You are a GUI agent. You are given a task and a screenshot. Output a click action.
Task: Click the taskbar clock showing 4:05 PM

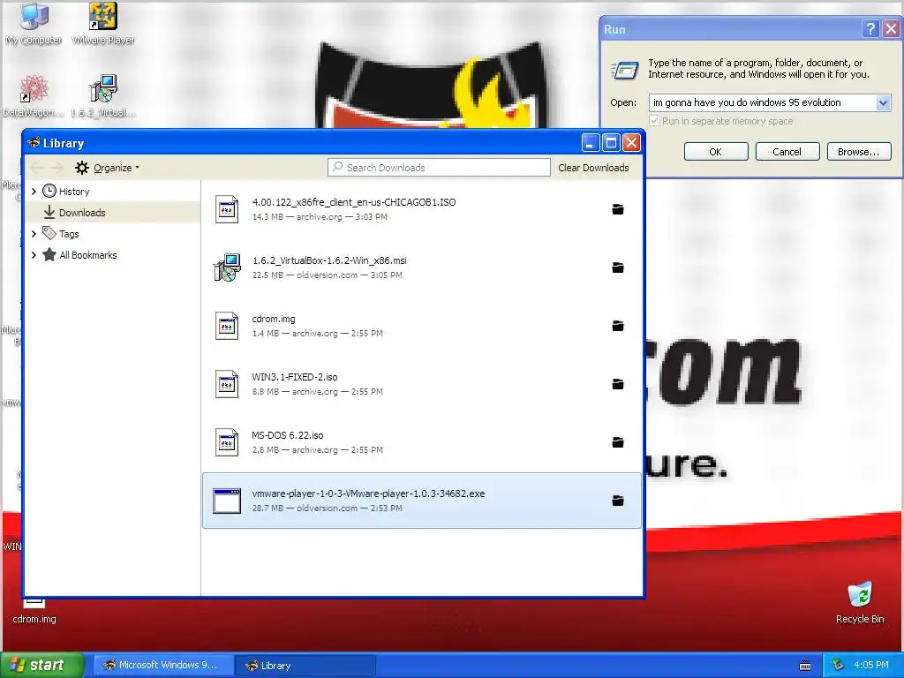pos(871,665)
